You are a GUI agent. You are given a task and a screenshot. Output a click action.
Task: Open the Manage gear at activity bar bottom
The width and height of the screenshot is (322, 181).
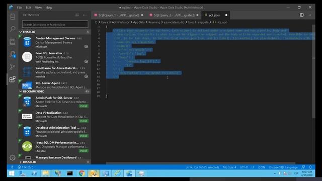click(x=12, y=157)
